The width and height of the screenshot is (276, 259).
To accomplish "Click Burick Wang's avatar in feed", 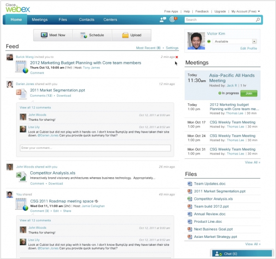I will click(10, 57).
